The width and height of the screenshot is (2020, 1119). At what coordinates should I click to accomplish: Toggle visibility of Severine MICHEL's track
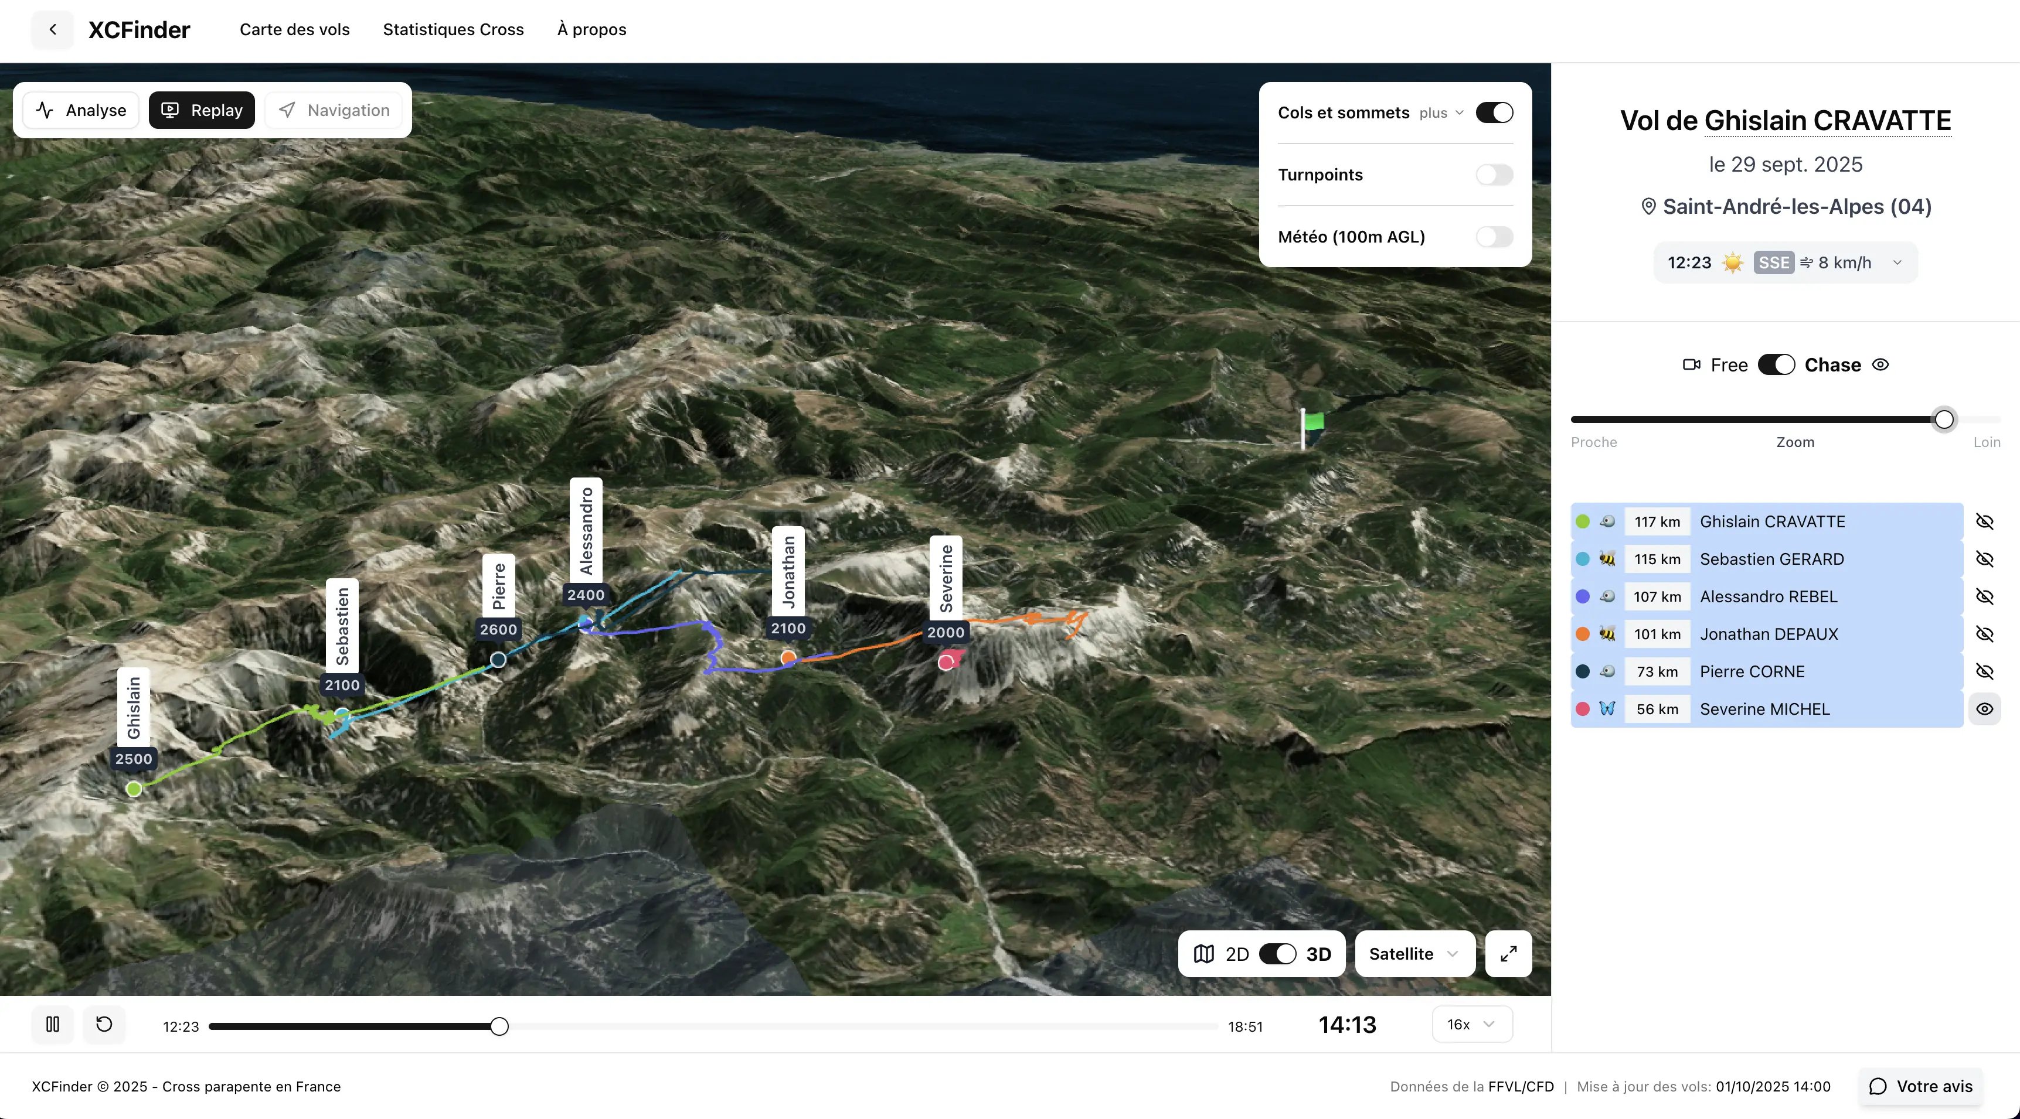pos(1984,709)
